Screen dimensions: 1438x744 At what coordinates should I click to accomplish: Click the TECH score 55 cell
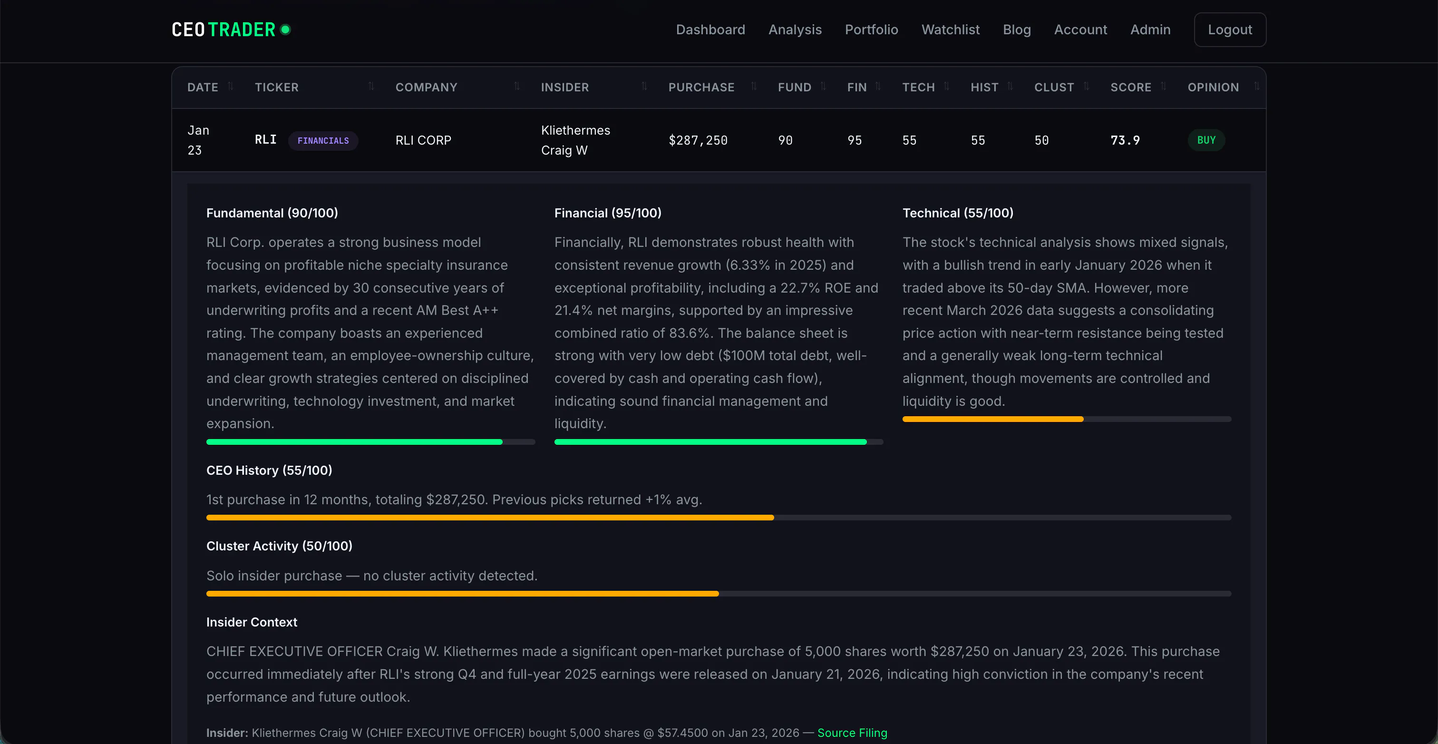[909, 140]
